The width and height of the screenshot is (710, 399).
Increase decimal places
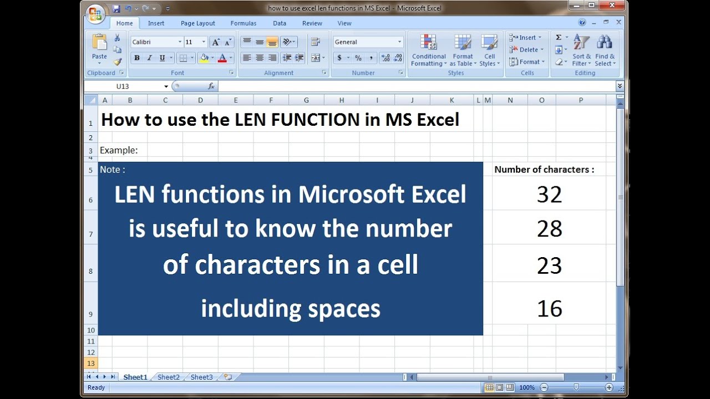pyautogui.click(x=386, y=58)
